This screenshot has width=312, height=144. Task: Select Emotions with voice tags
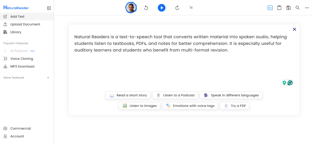(x=190, y=106)
